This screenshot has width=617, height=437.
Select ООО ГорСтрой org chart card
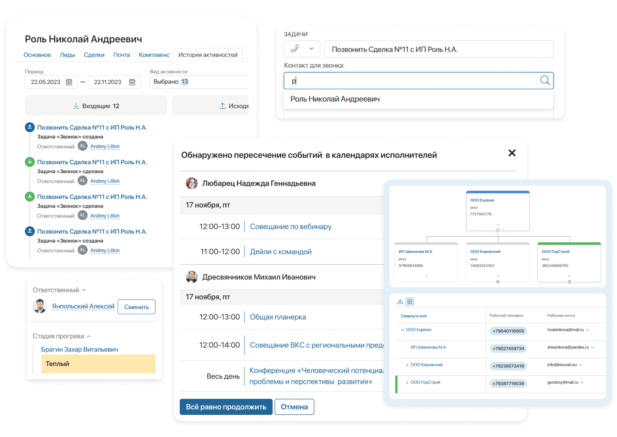[x=569, y=262]
